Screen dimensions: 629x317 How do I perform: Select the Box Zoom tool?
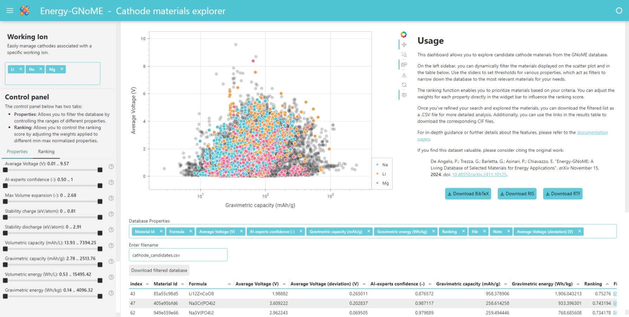point(404,55)
